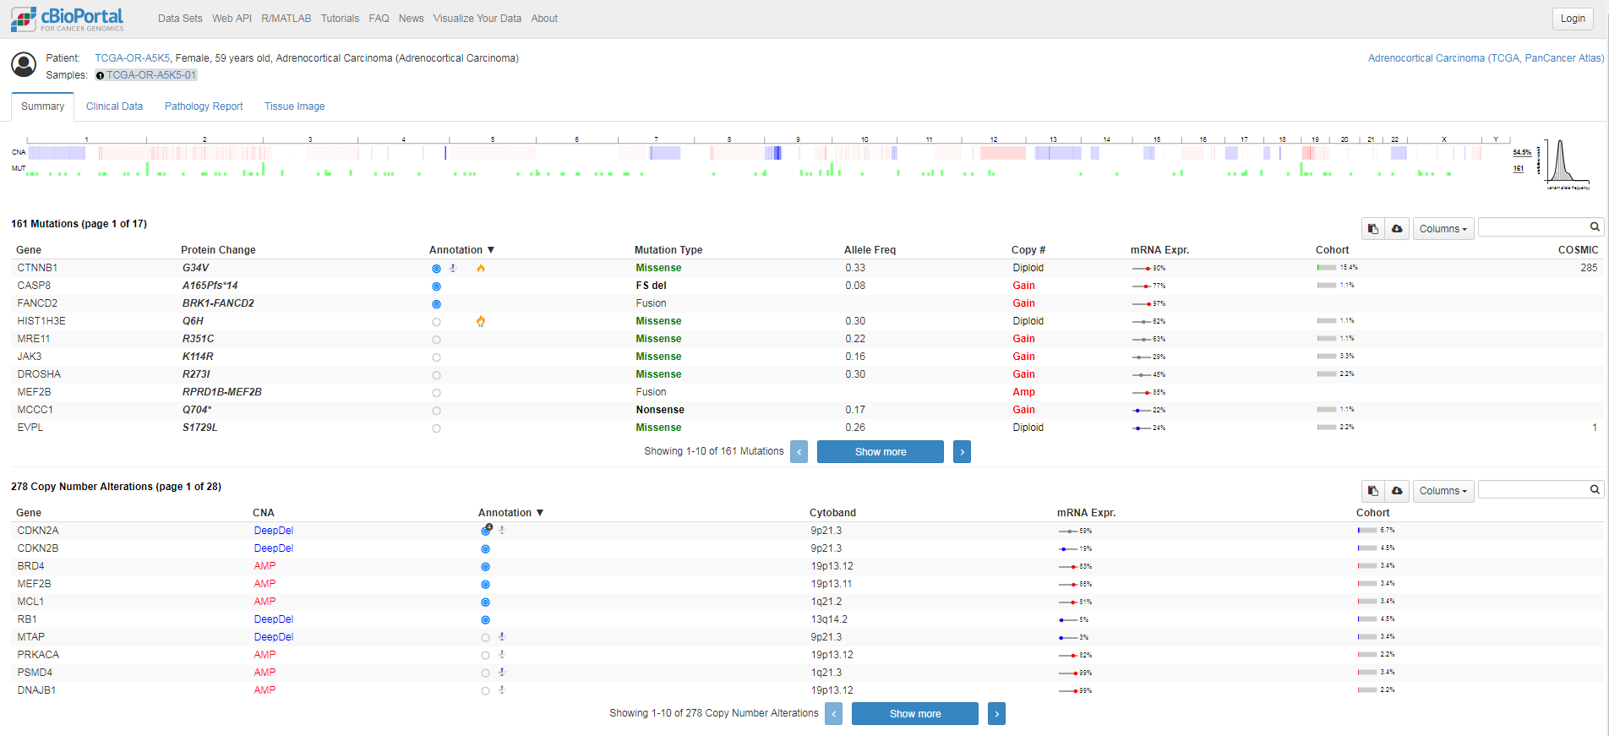Image resolution: width=1609 pixels, height=736 pixels.
Task: Click Show more under the mutations table
Action: 881,452
